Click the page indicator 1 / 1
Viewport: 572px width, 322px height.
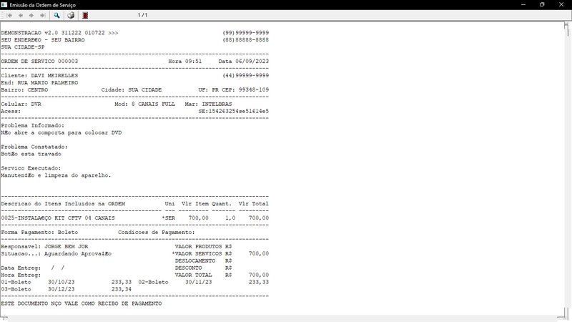pyautogui.click(x=142, y=15)
